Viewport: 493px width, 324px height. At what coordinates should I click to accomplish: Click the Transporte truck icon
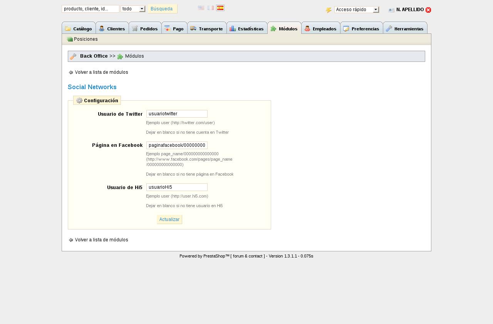[193, 28]
